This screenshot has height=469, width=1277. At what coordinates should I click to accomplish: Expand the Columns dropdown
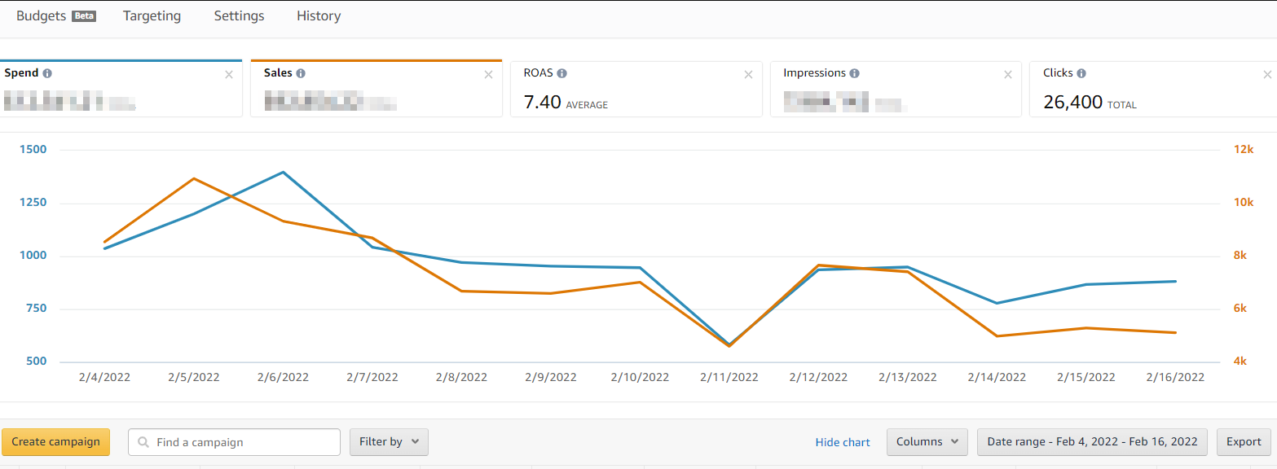point(927,442)
